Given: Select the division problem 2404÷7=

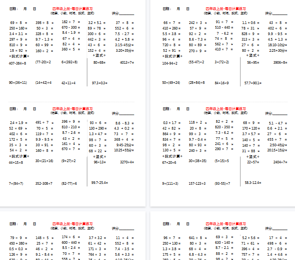Looking at the screenshot, I should click(280, 162).
